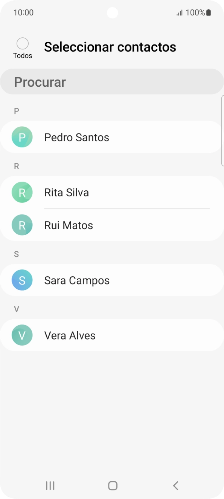Tap the Procurar search field
224x499 pixels.
112,81
